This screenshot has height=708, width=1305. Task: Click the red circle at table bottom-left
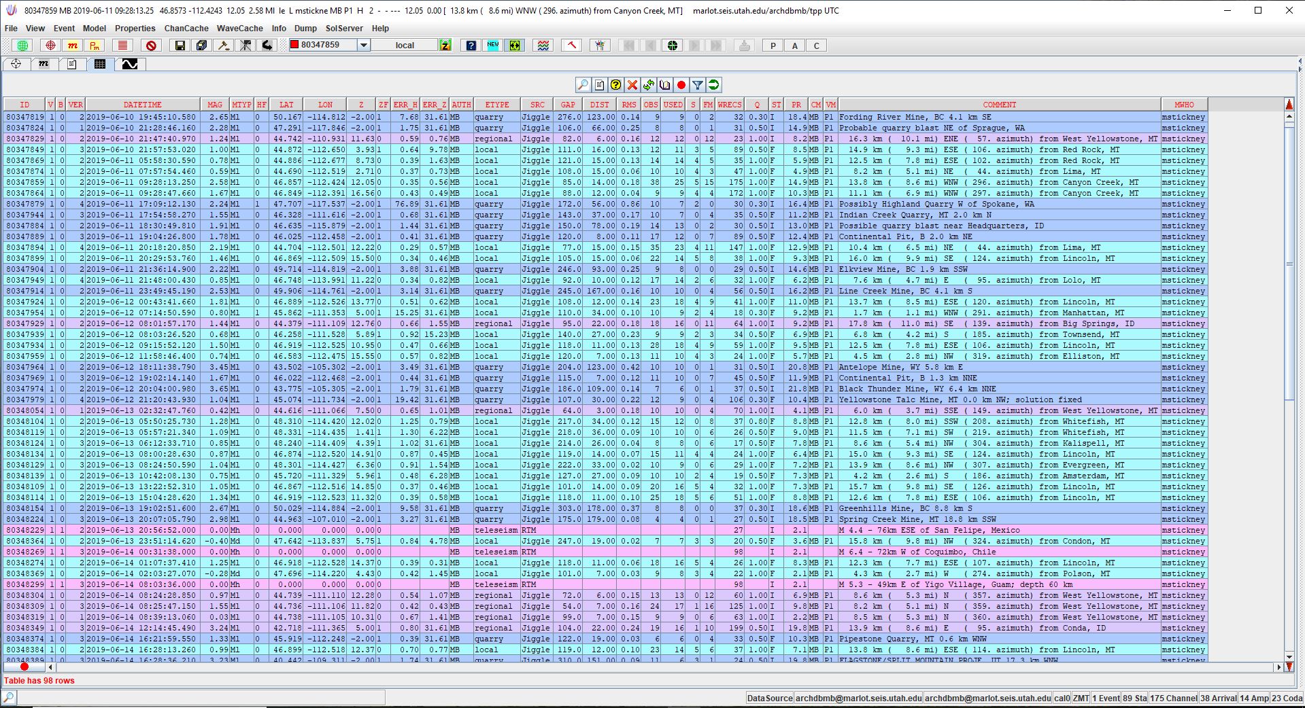tap(24, 667)
